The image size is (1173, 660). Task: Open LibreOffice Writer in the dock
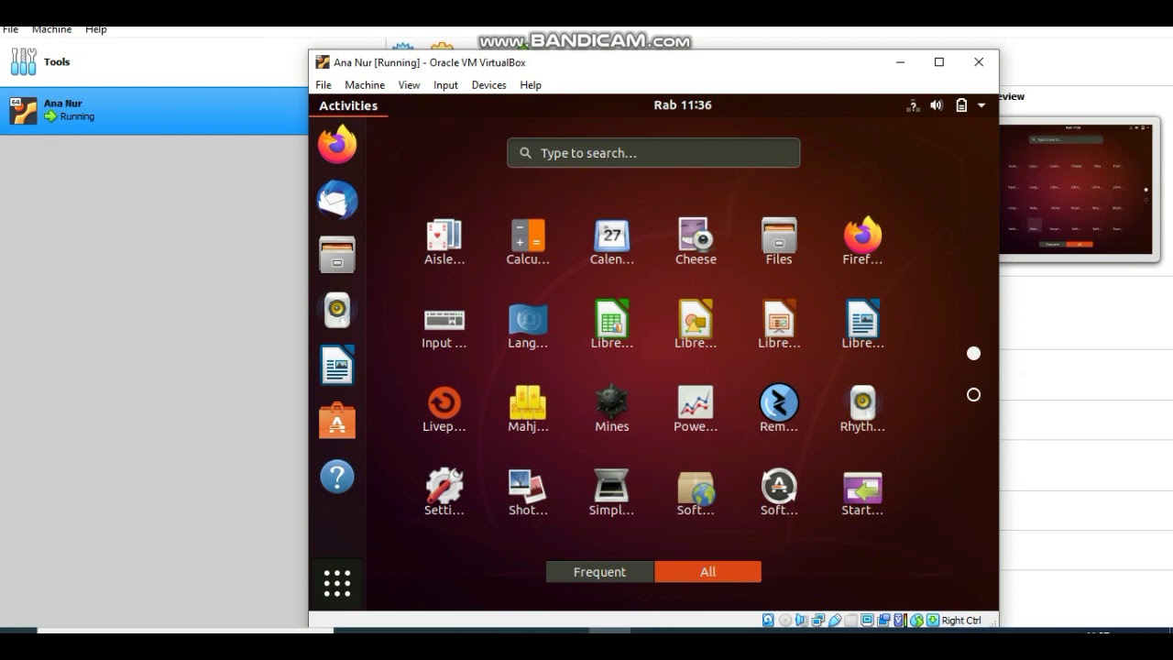click(x=337, y=366)
